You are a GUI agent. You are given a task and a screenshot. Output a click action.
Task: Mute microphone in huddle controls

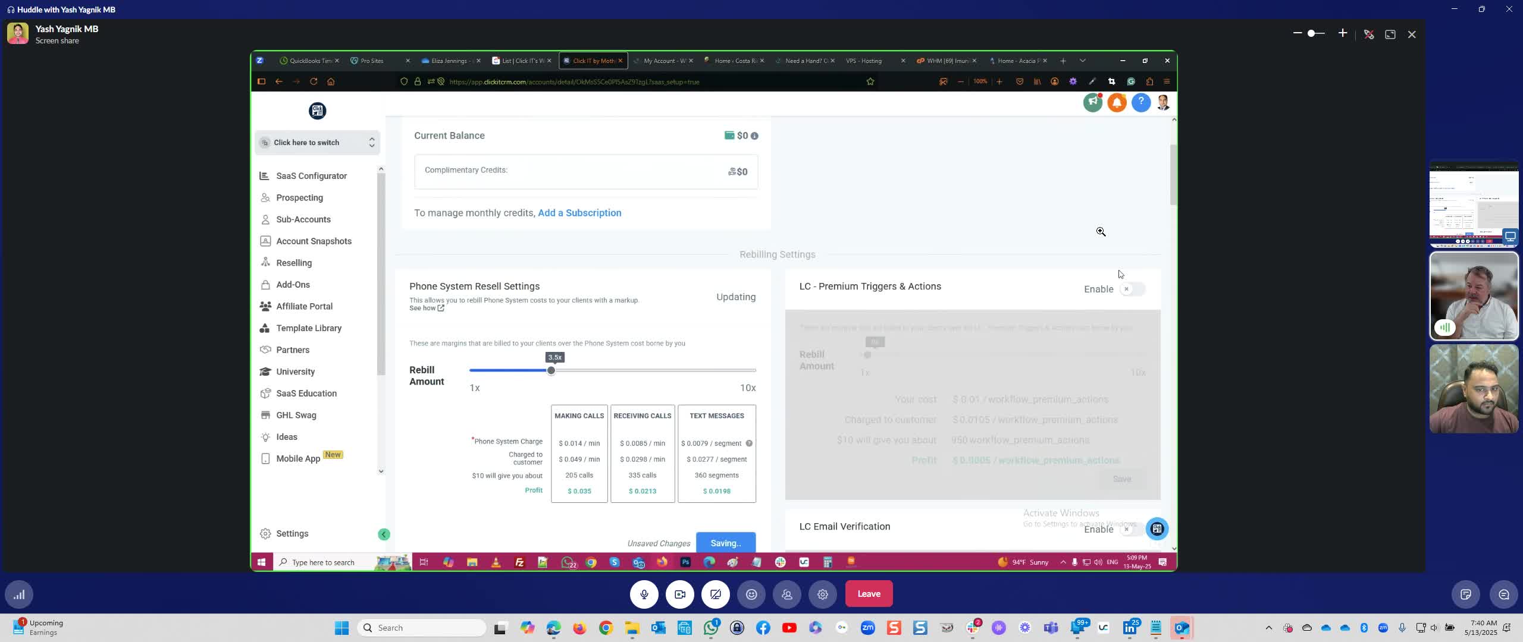coord(644,594)
